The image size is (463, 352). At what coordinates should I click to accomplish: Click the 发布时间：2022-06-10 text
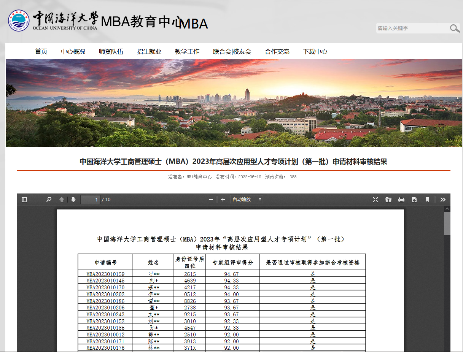point(238,177)
